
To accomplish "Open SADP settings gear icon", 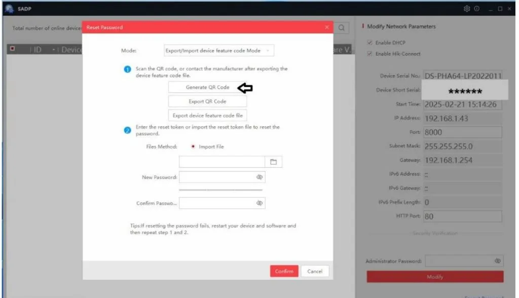I will coord(467,9).
